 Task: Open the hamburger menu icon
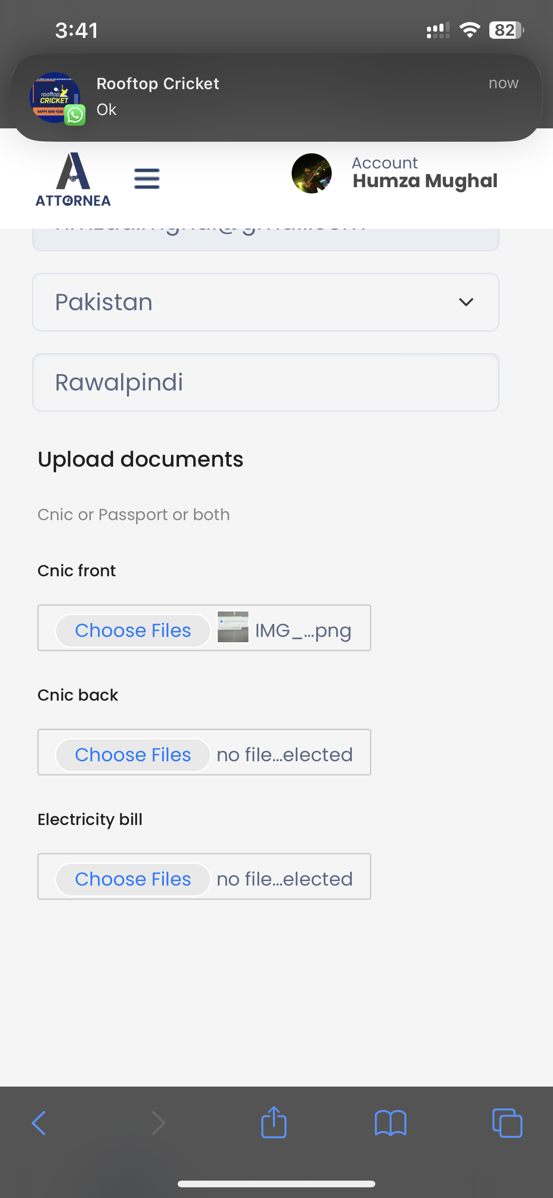tap(147, 179)
